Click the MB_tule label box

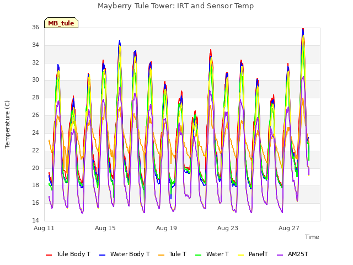[61, 23]
